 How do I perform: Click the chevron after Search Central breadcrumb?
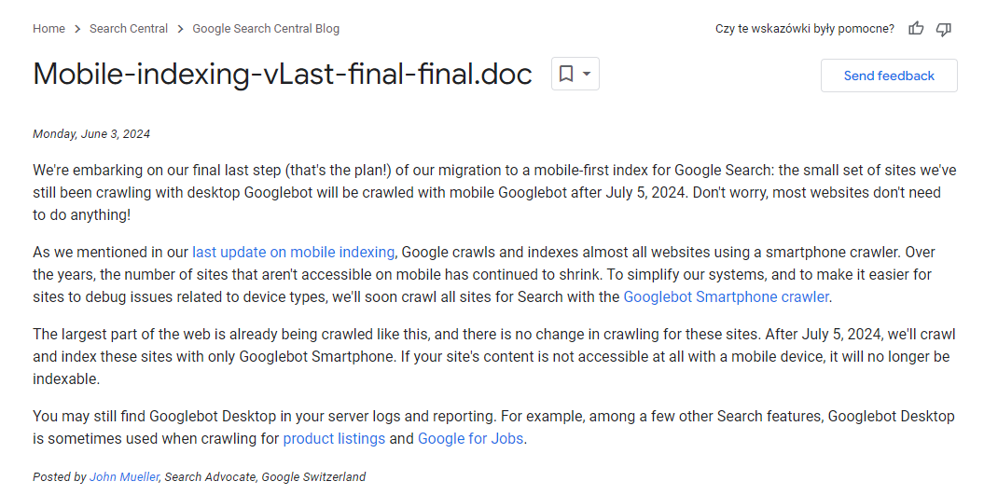coord(180,29)
